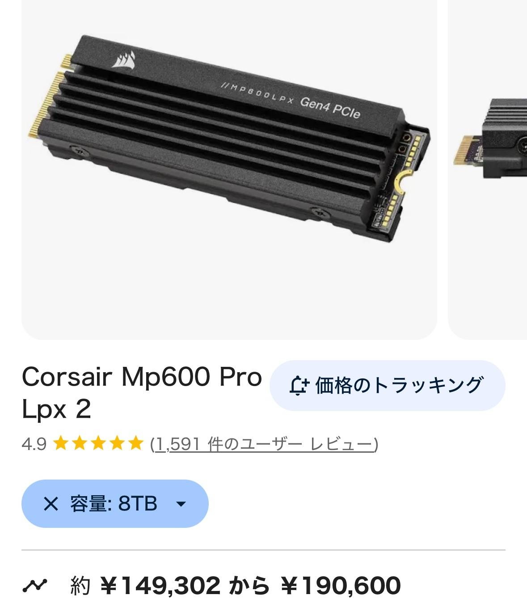View the main Corsair SSD product photo

click(x=229, y=170)
